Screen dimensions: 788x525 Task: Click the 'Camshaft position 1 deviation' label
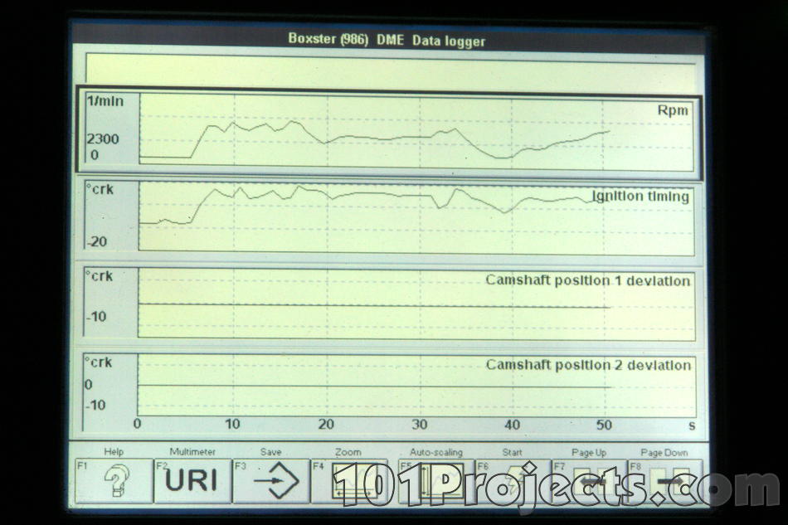587,280
